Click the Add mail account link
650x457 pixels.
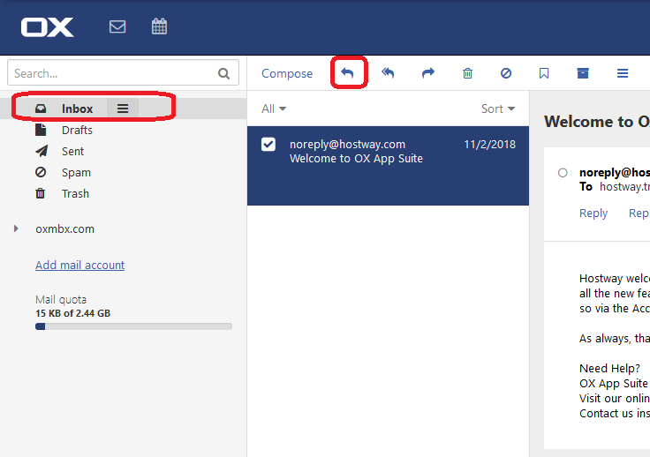[x=80, y=265]
